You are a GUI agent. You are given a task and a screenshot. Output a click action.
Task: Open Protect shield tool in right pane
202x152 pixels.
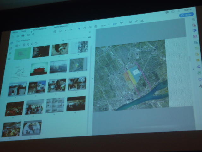200,79
